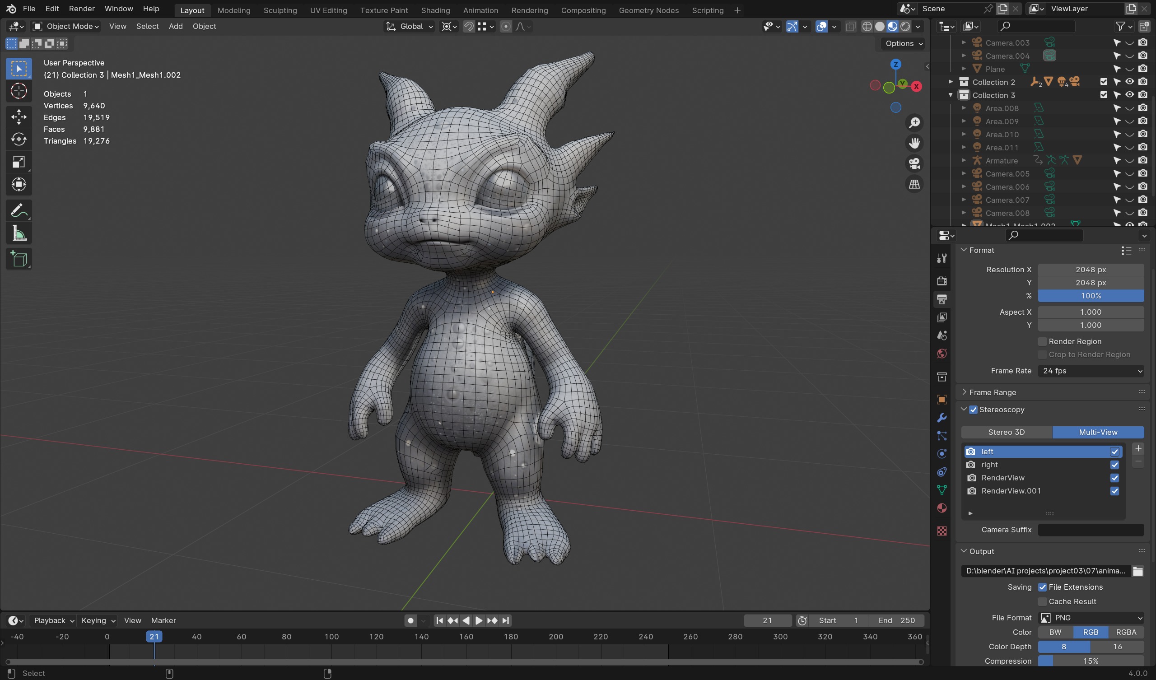This screenshot has height=680, width=1156.
Task: Adjust the resolution 100% slider
Action: coord(1091,296)
